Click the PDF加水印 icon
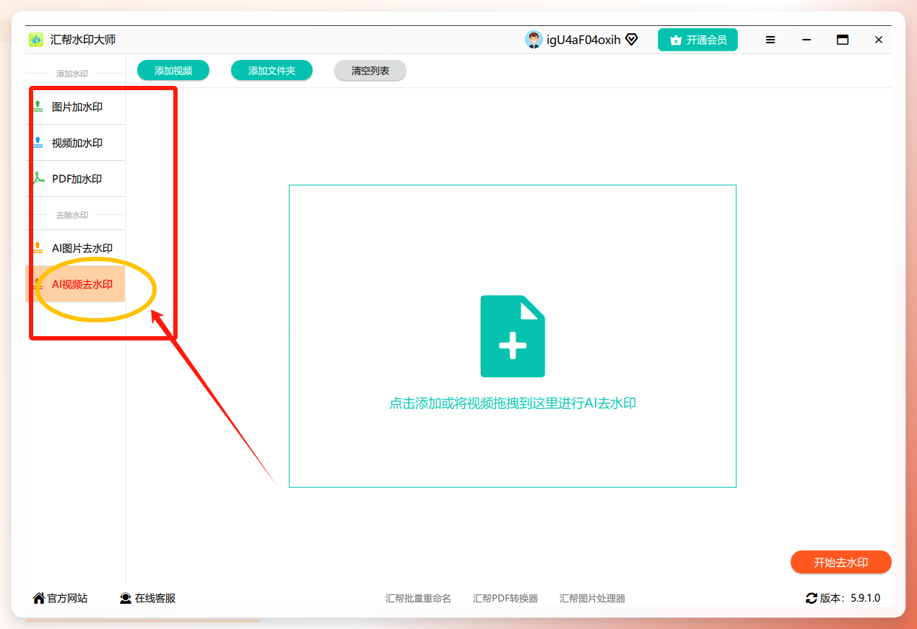This screenshot has height=629, width=917. click(38, 179)
